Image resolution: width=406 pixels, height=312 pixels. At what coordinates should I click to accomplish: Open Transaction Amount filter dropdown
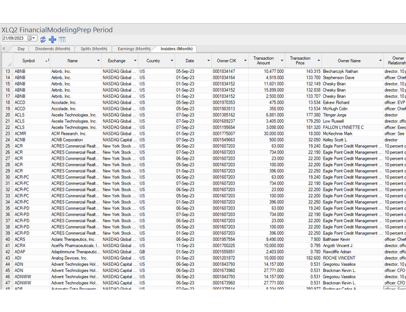click(282, 61)
